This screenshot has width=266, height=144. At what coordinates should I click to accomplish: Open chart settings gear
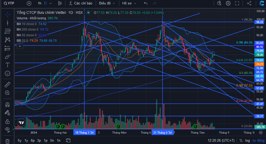228,3
